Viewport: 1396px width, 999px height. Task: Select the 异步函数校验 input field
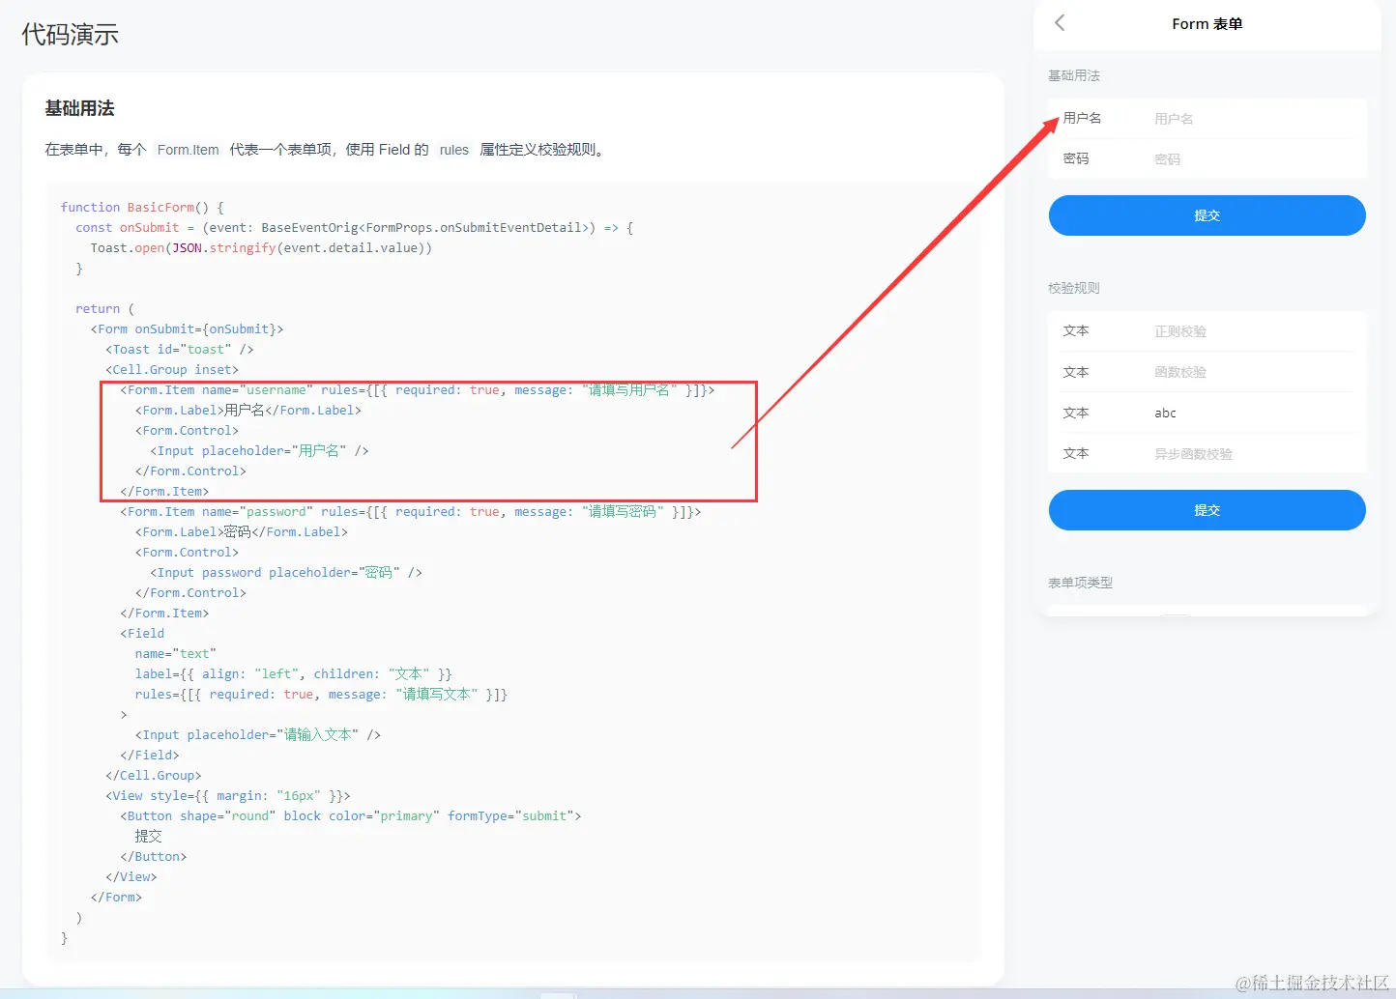pyautogui.click(x=1255, y=454)
